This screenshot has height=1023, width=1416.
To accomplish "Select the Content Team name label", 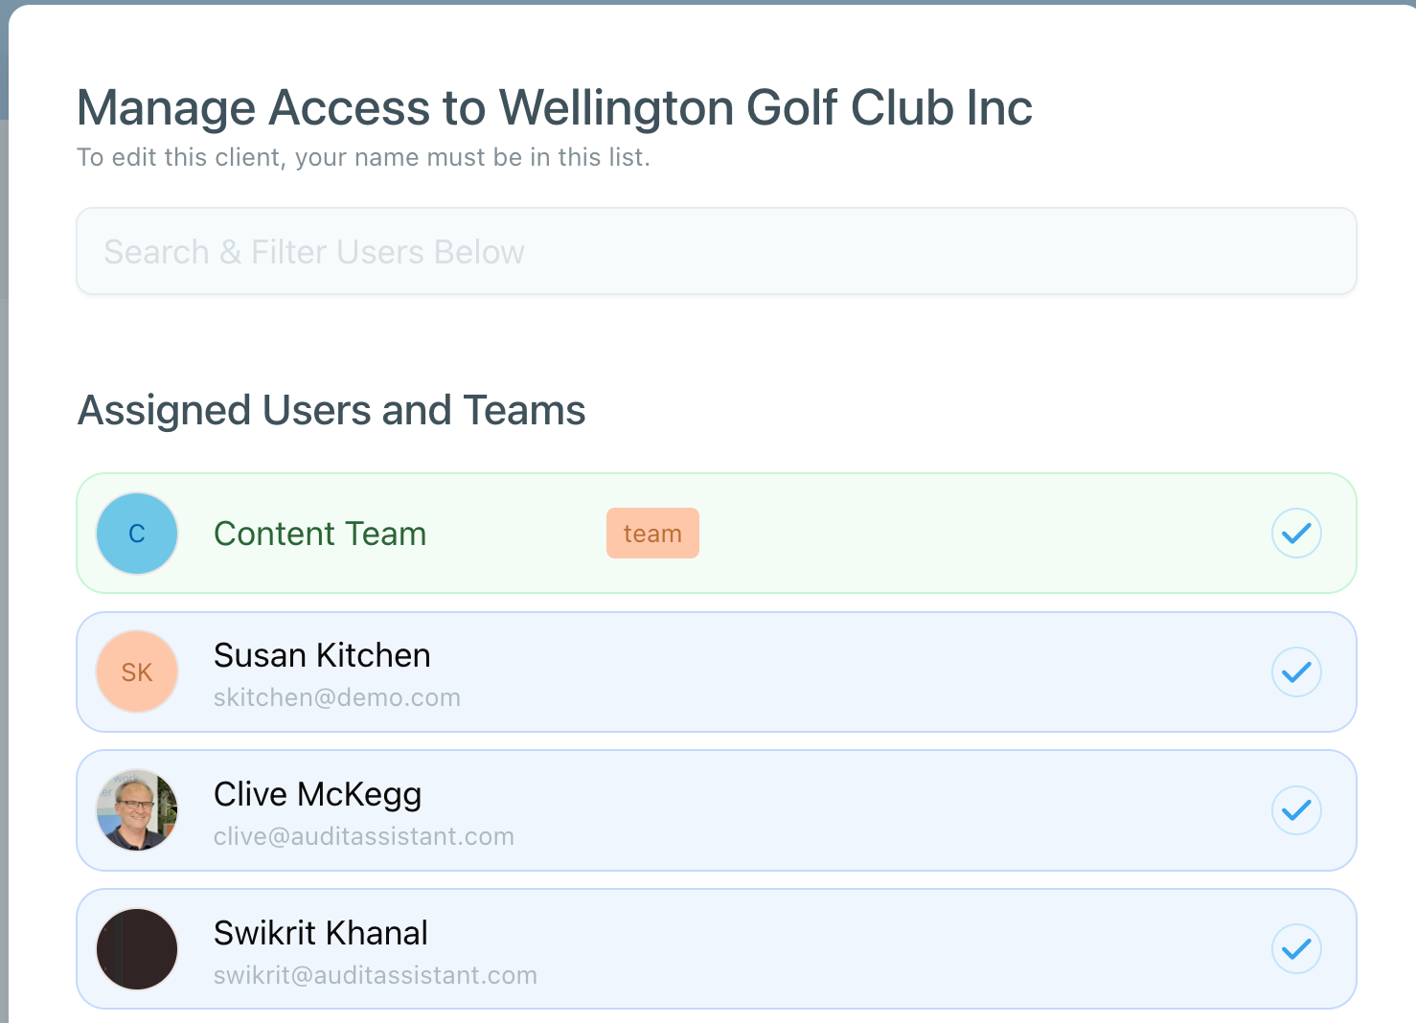I will [320, 534].
